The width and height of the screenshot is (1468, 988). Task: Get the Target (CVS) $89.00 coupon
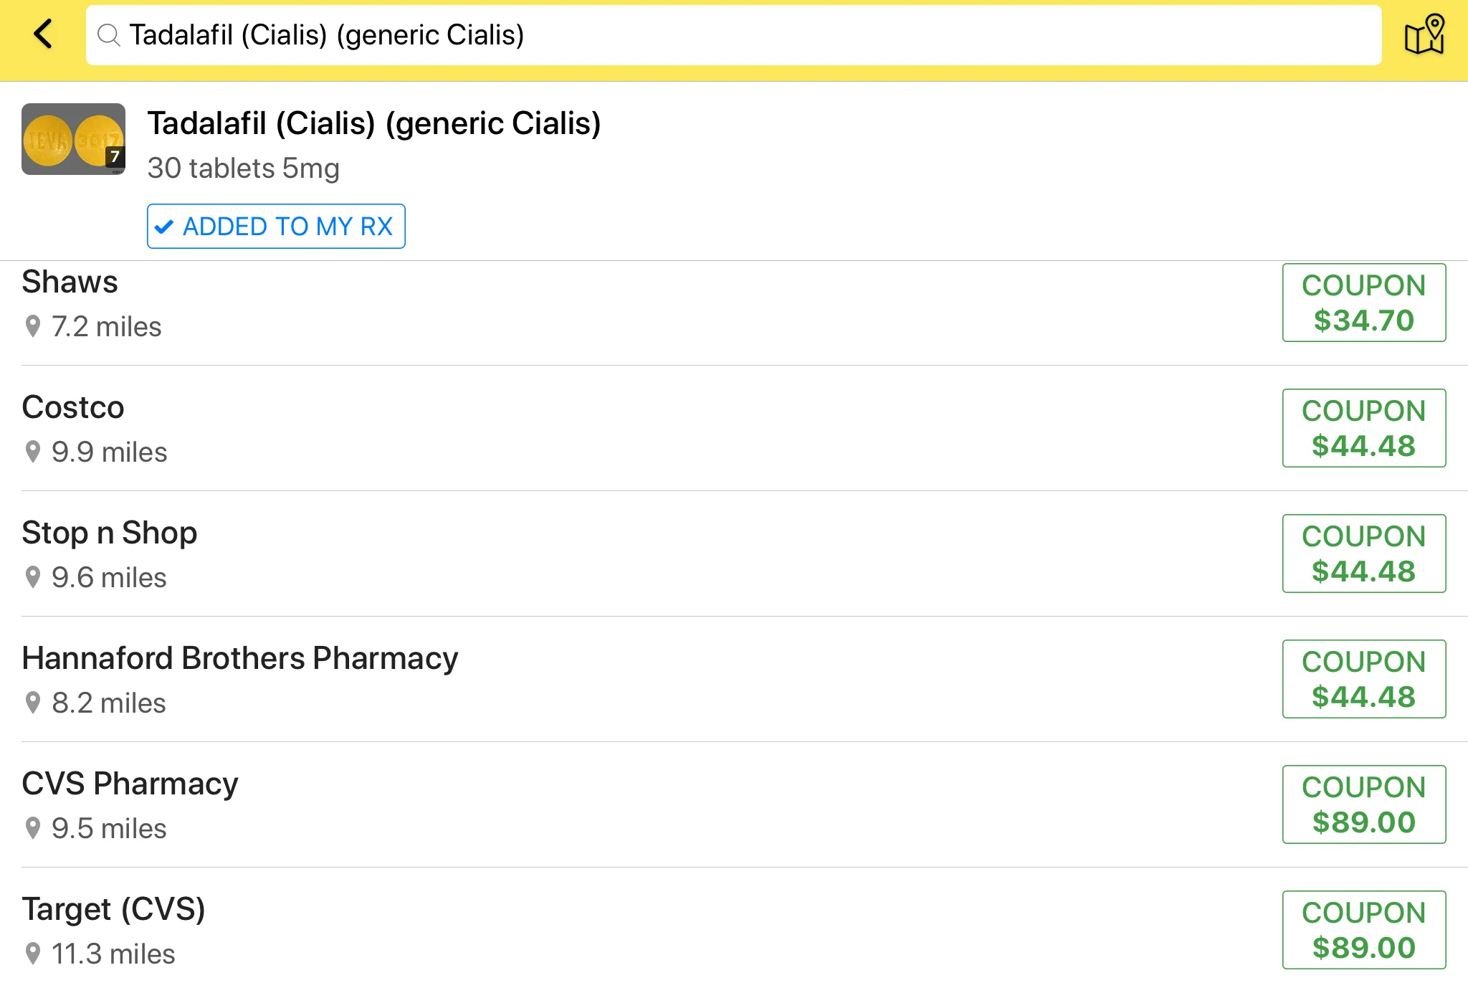pyautogui.click(x=1363, y=930)
